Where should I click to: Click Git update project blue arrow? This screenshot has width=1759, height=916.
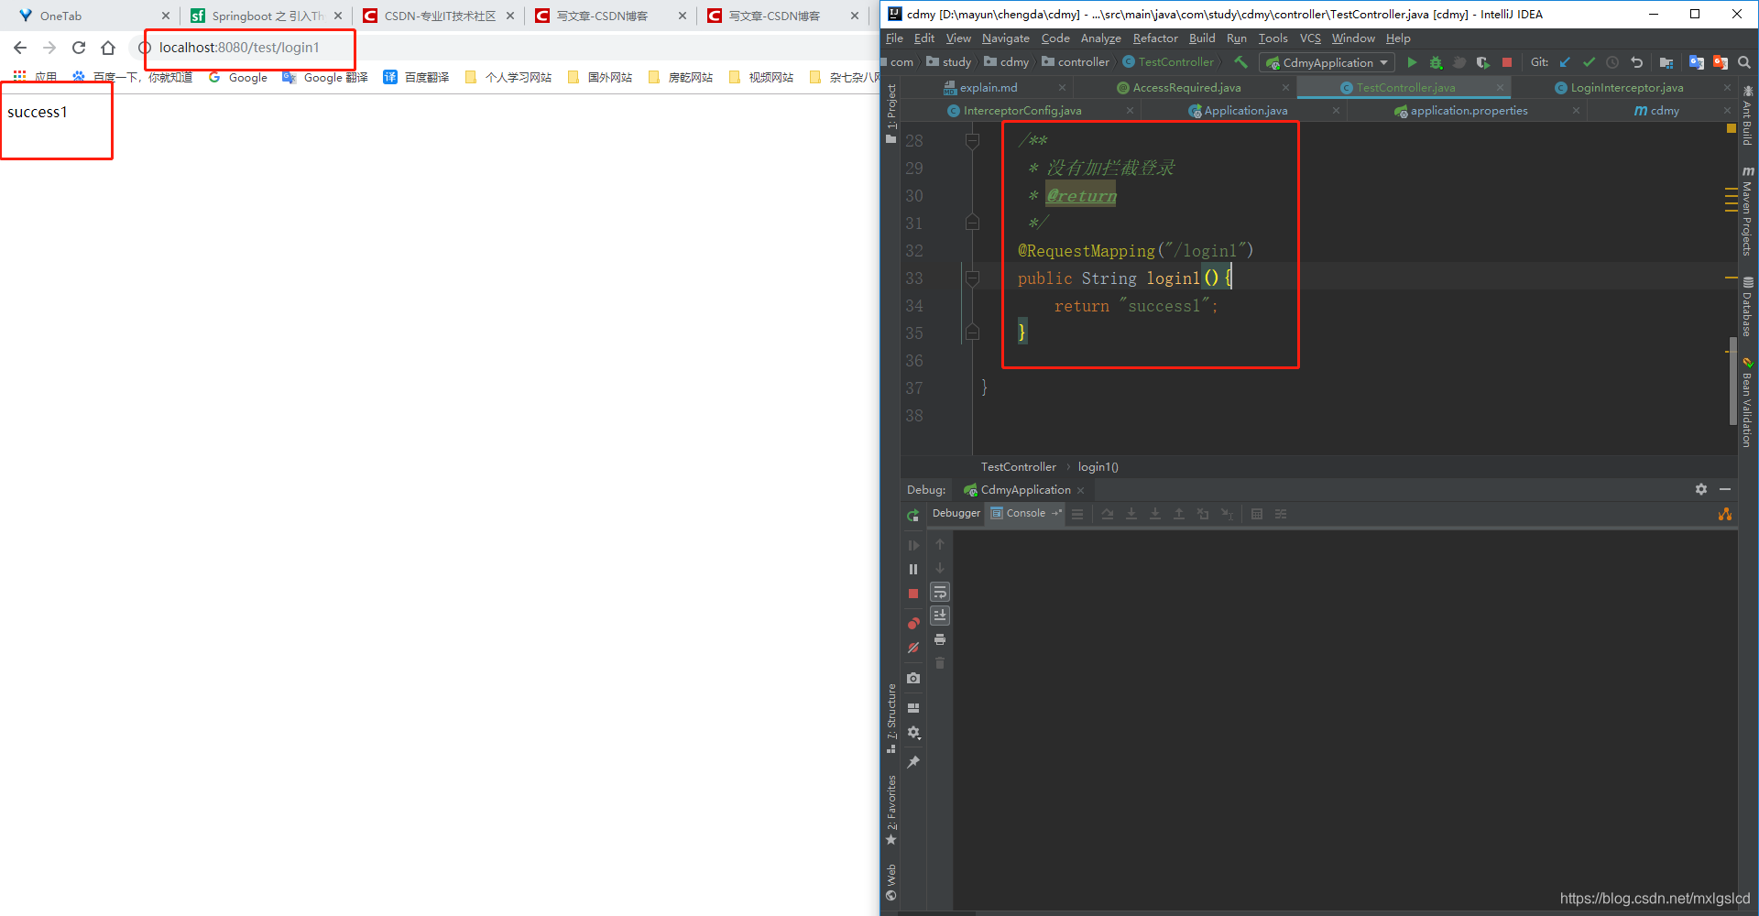(x=1565, y=62)
